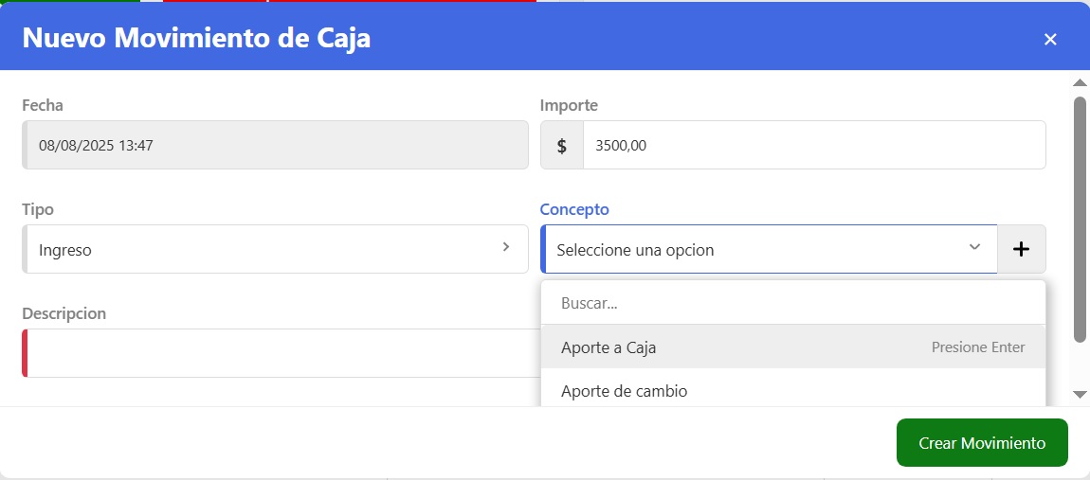Focus the Buscar search box

point(792,304)
